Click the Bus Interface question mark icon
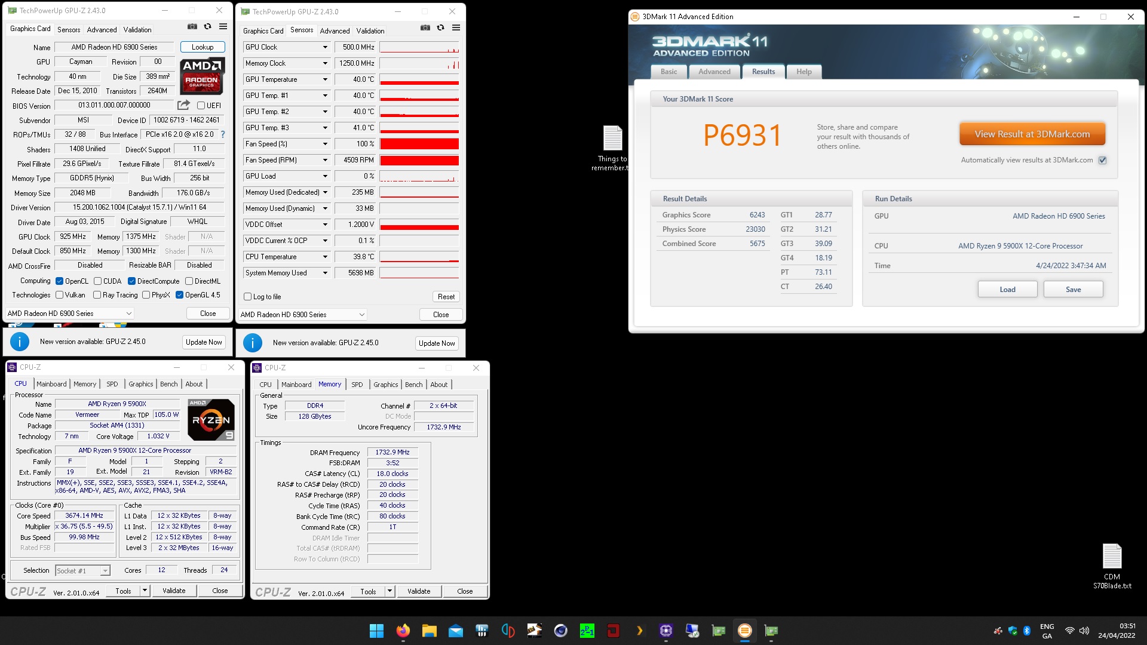1147x645 pixels. click(223, 134)
